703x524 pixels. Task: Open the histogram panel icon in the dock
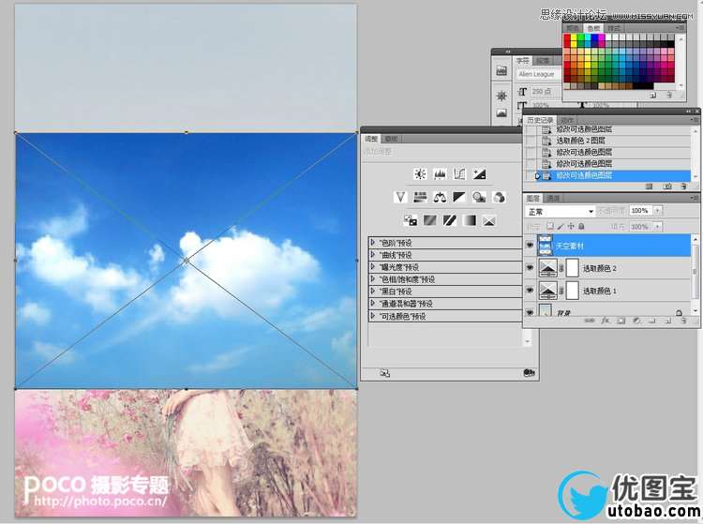(x=501, y=71)
